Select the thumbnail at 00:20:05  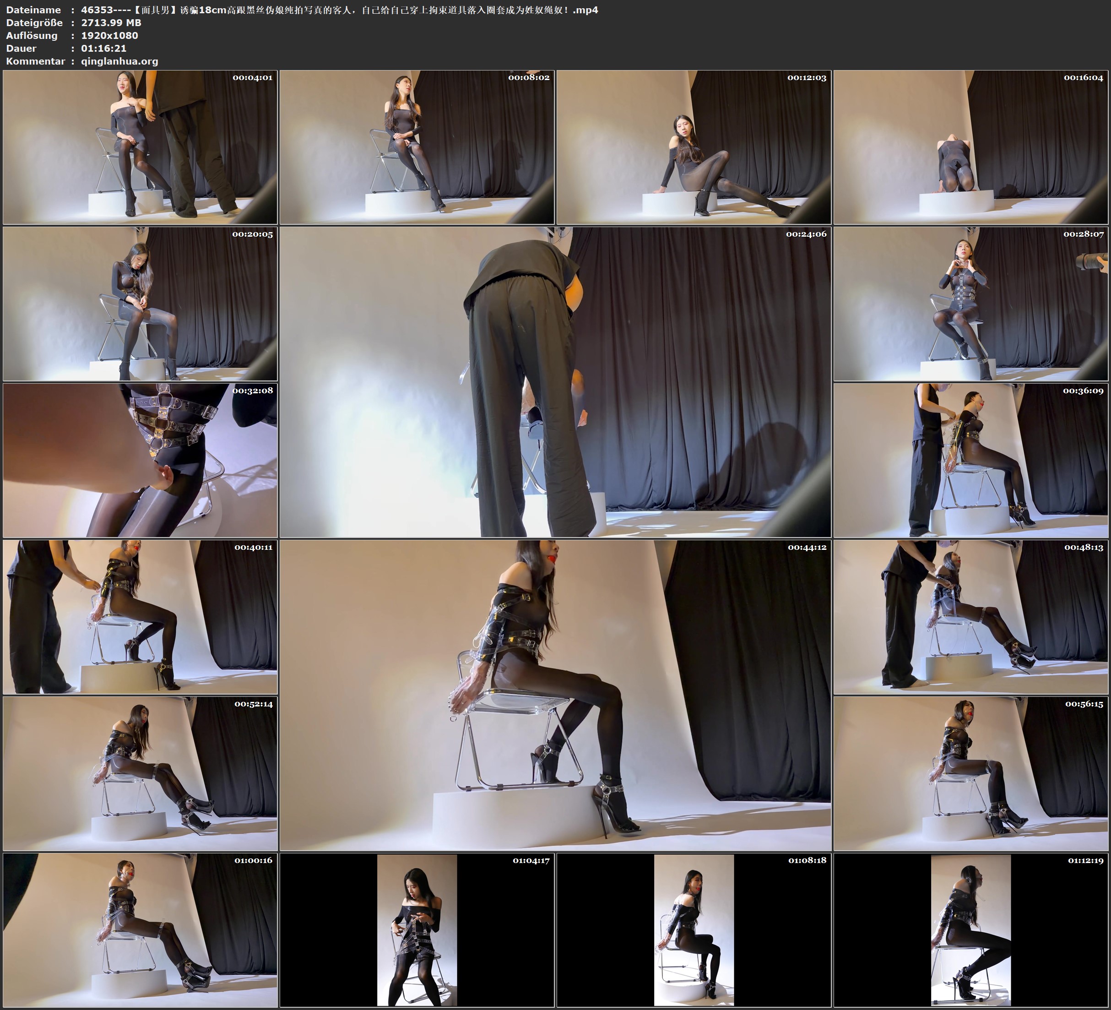coord(140,304)
